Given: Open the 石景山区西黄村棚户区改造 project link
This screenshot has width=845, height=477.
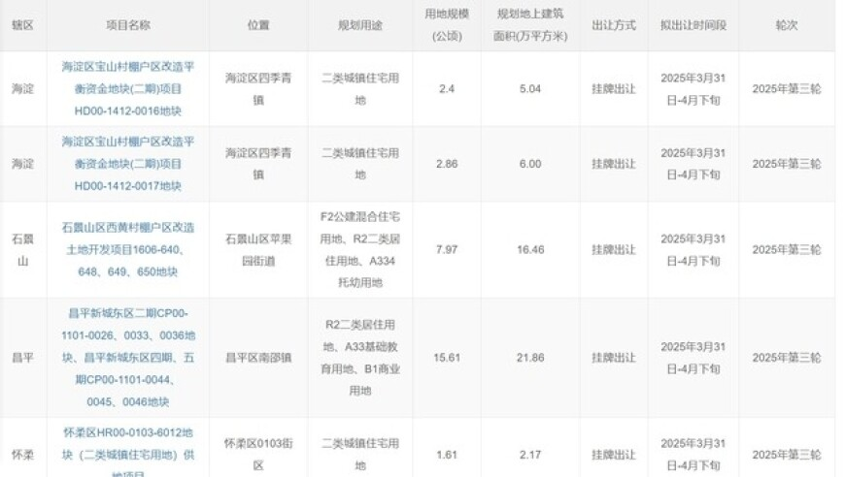Looking at the screenshot, I should coord(127,249).
